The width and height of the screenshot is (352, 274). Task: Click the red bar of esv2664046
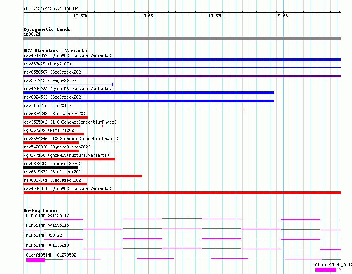pyautogui.click(x=51, y=143)
